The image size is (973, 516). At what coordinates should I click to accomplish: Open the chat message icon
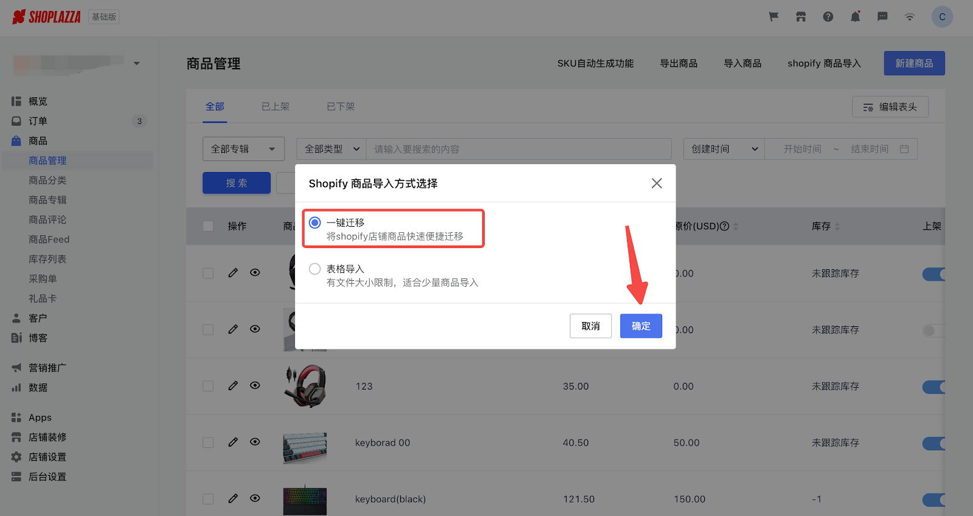coord(882,17)
